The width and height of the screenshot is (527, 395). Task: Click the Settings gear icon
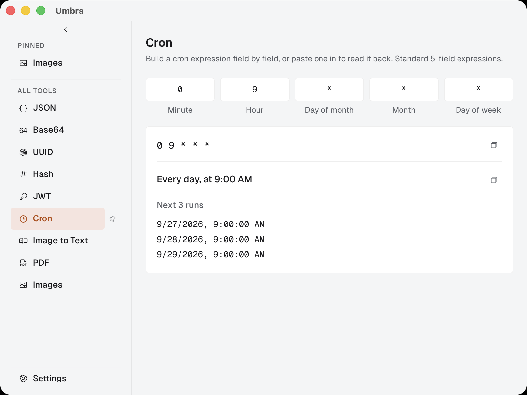pos(23,378)
